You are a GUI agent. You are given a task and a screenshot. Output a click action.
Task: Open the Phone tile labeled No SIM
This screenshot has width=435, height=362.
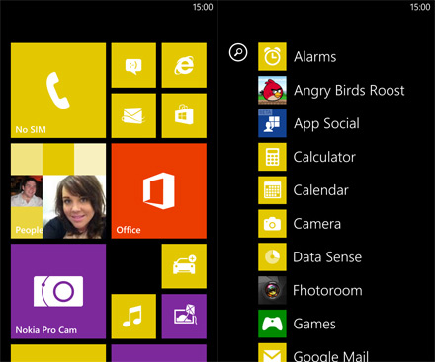58,91
